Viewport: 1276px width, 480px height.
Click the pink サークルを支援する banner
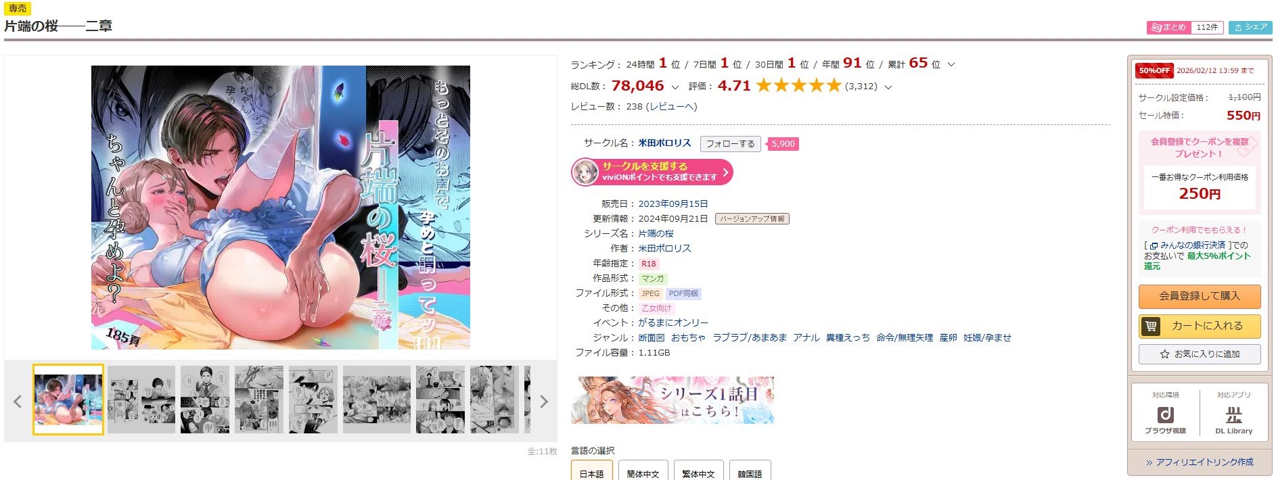pyautogui.click(x=652, y=172)
